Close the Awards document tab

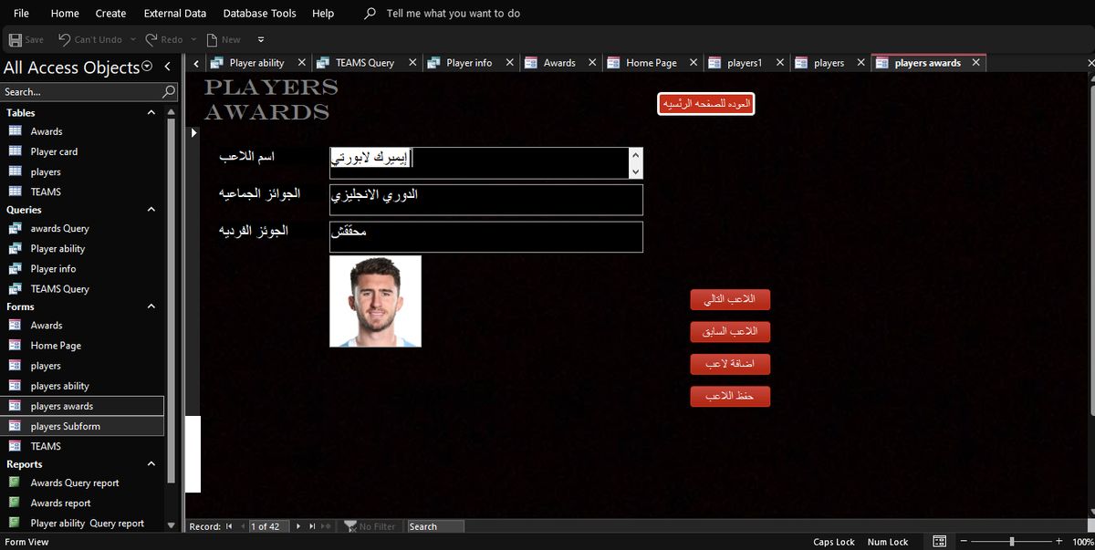click(x=592, y=63)
